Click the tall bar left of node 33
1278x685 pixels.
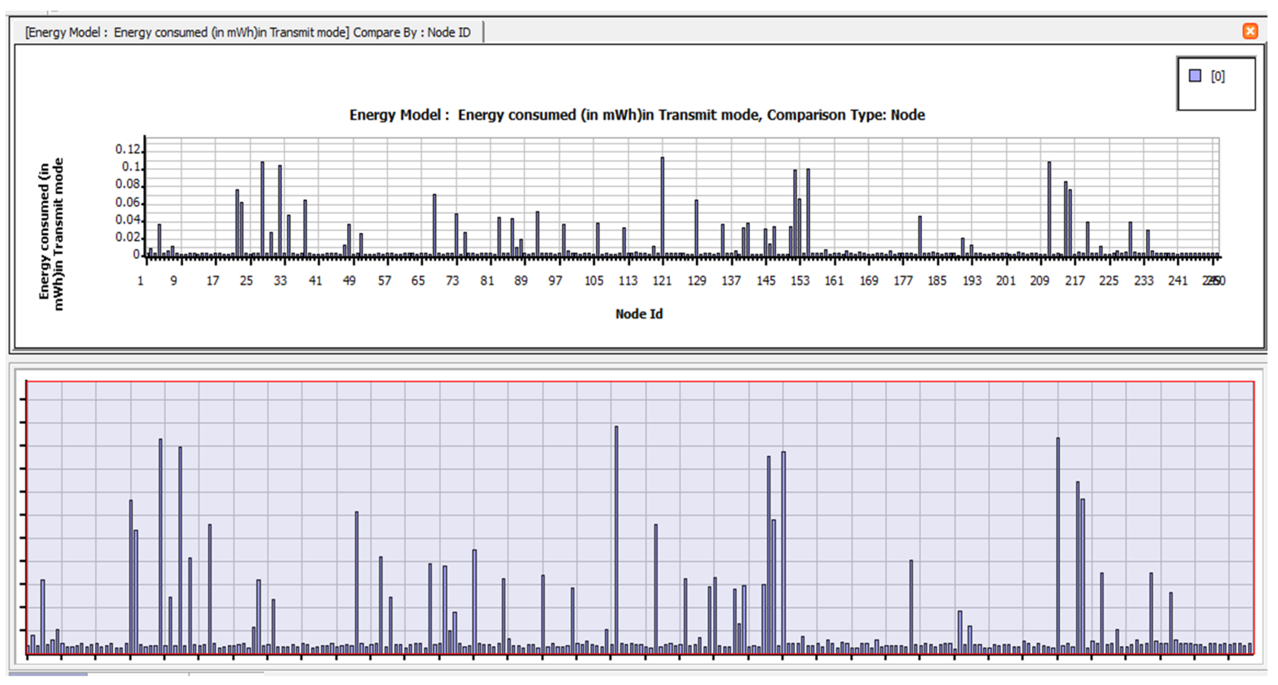[x=263, y=208]
